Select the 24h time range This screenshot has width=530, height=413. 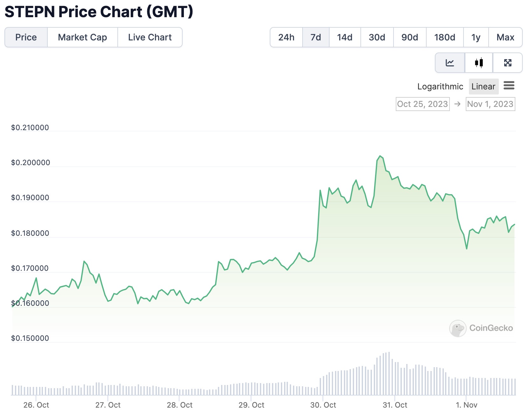[x=286, y=37]
